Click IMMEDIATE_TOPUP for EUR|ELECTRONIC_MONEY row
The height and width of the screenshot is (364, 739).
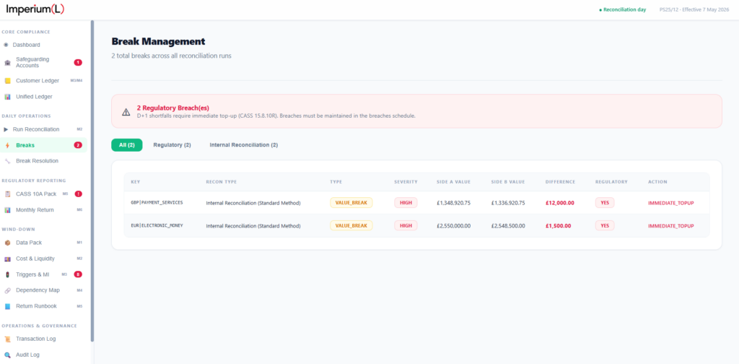tap(671, 226)
